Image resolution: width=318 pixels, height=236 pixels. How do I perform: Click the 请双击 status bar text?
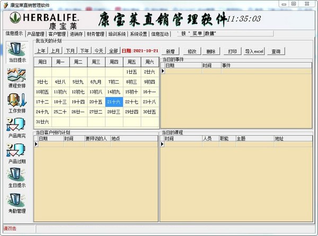click(10, 229)
